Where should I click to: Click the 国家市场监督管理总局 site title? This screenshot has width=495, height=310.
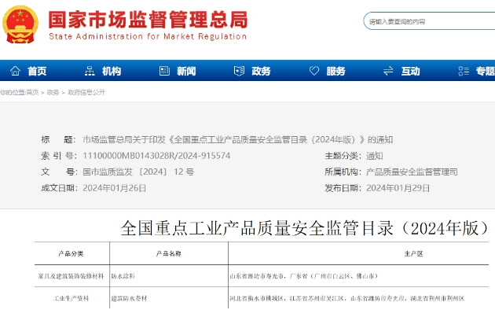click(148, 20)
